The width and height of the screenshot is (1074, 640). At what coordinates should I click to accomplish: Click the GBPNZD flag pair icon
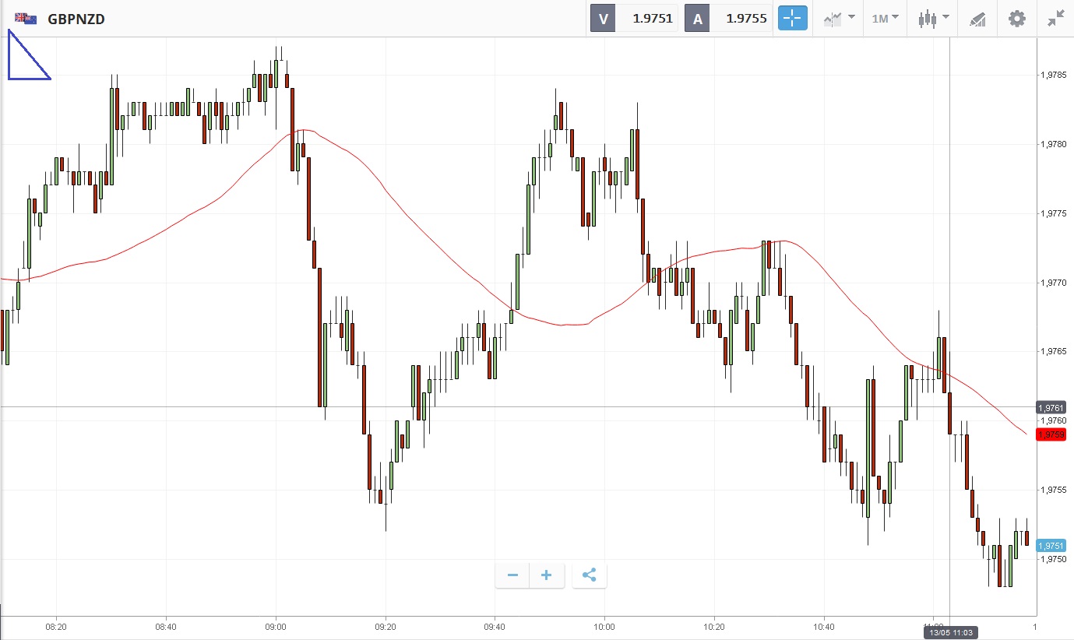pos(25,19)
